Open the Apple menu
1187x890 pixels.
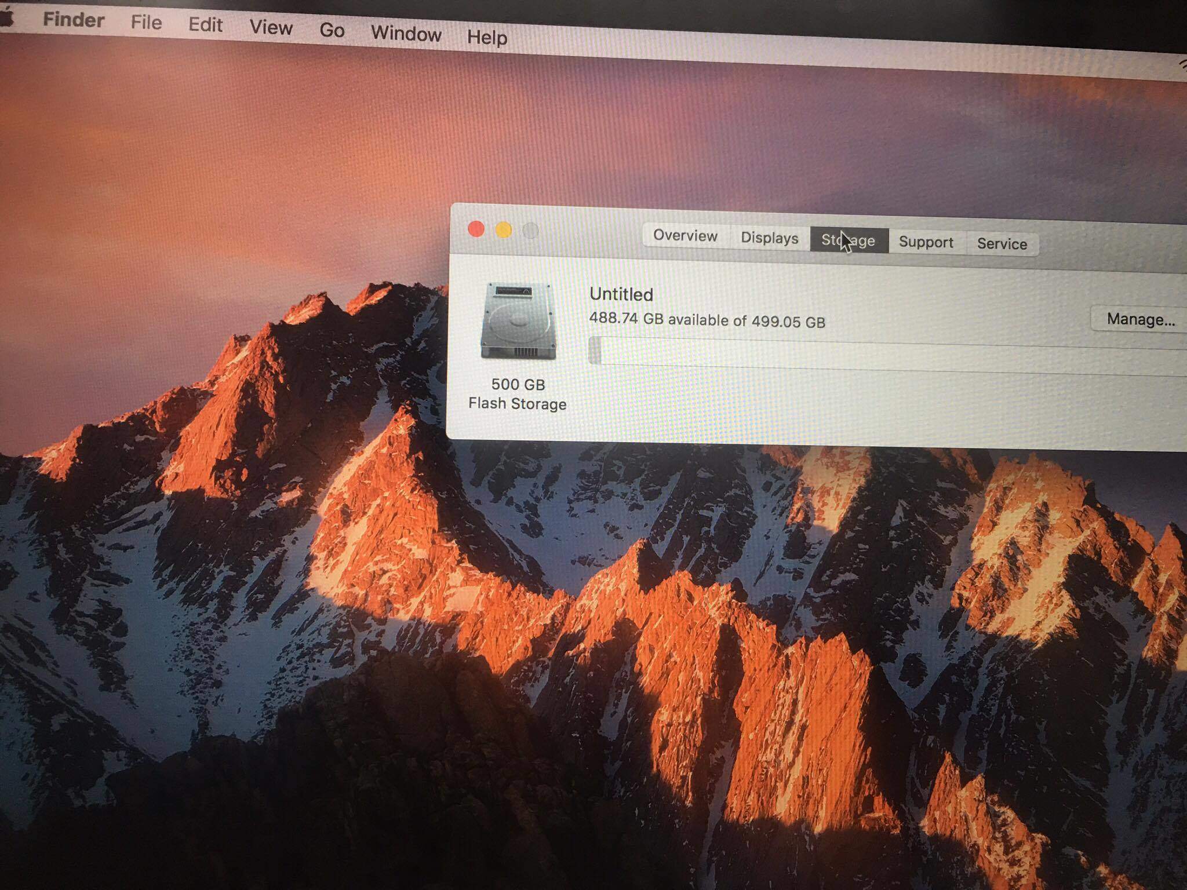[5, 18]
